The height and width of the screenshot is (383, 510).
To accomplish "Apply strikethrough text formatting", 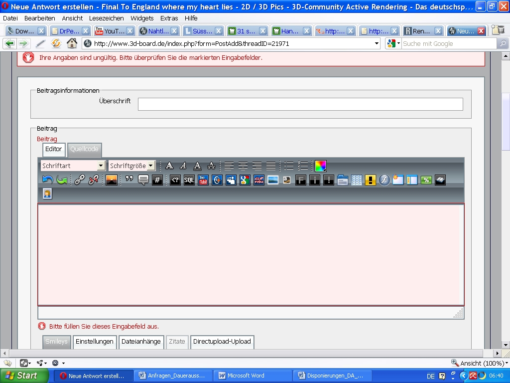I will click(211, 166).
